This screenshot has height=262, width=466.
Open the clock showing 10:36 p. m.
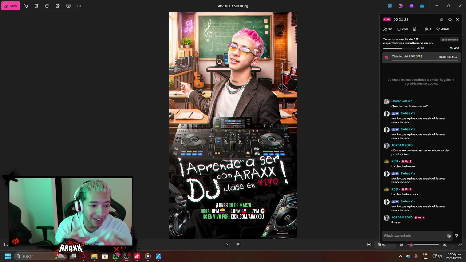pyautogui.click(x=455, y=256)
